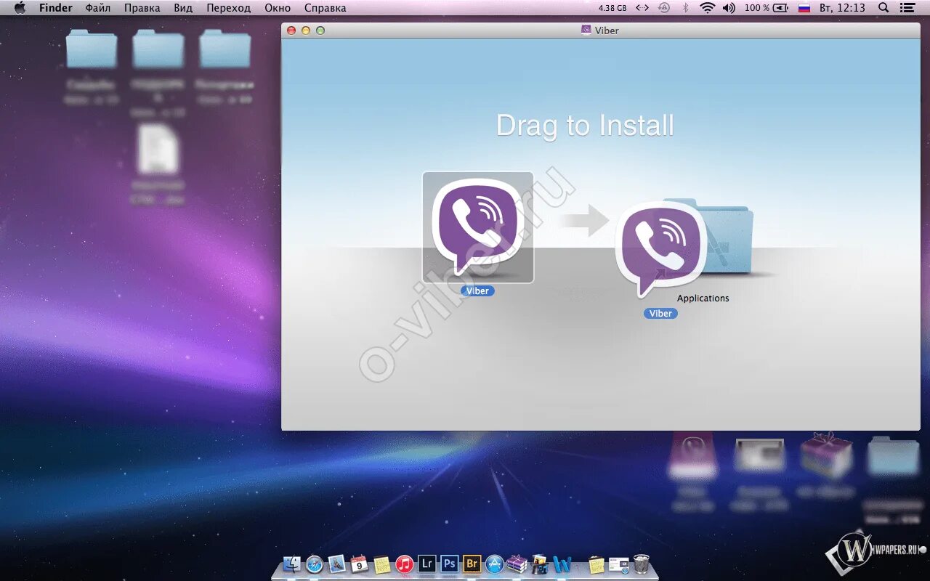Open the Russian flag input source menu
Screen dimensions: 930x581
pyautogui.click(x=804, y=7)
